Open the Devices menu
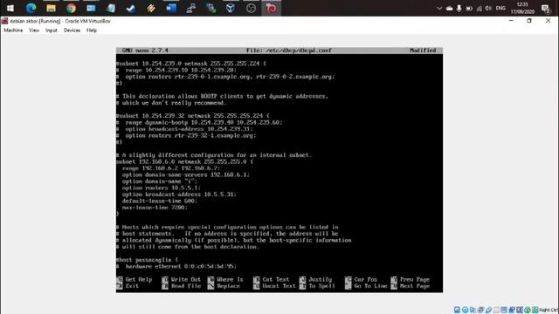Image resolution: width=559 pixels, height=314 pixels. (72, 31)
